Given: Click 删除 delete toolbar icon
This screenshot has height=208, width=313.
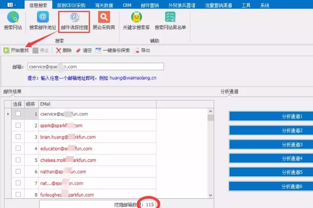Looking at the screenshot, I should (63, 50).
